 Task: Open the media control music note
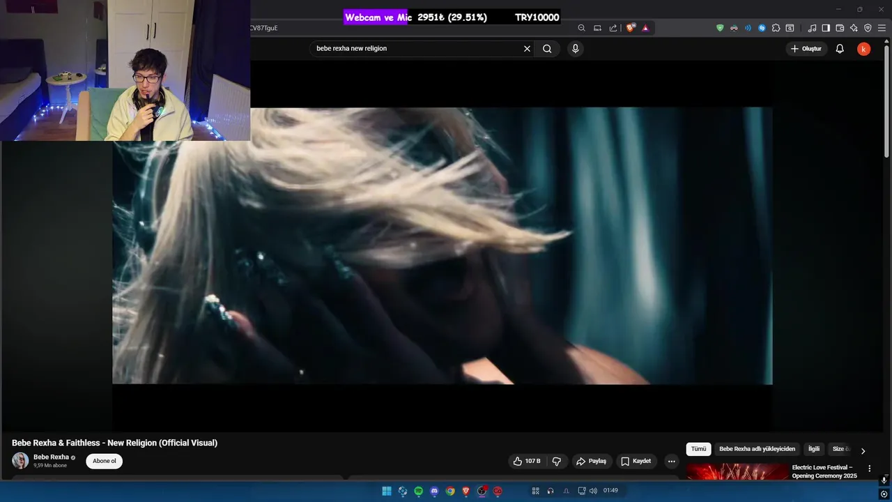click(x=812, y=28)
